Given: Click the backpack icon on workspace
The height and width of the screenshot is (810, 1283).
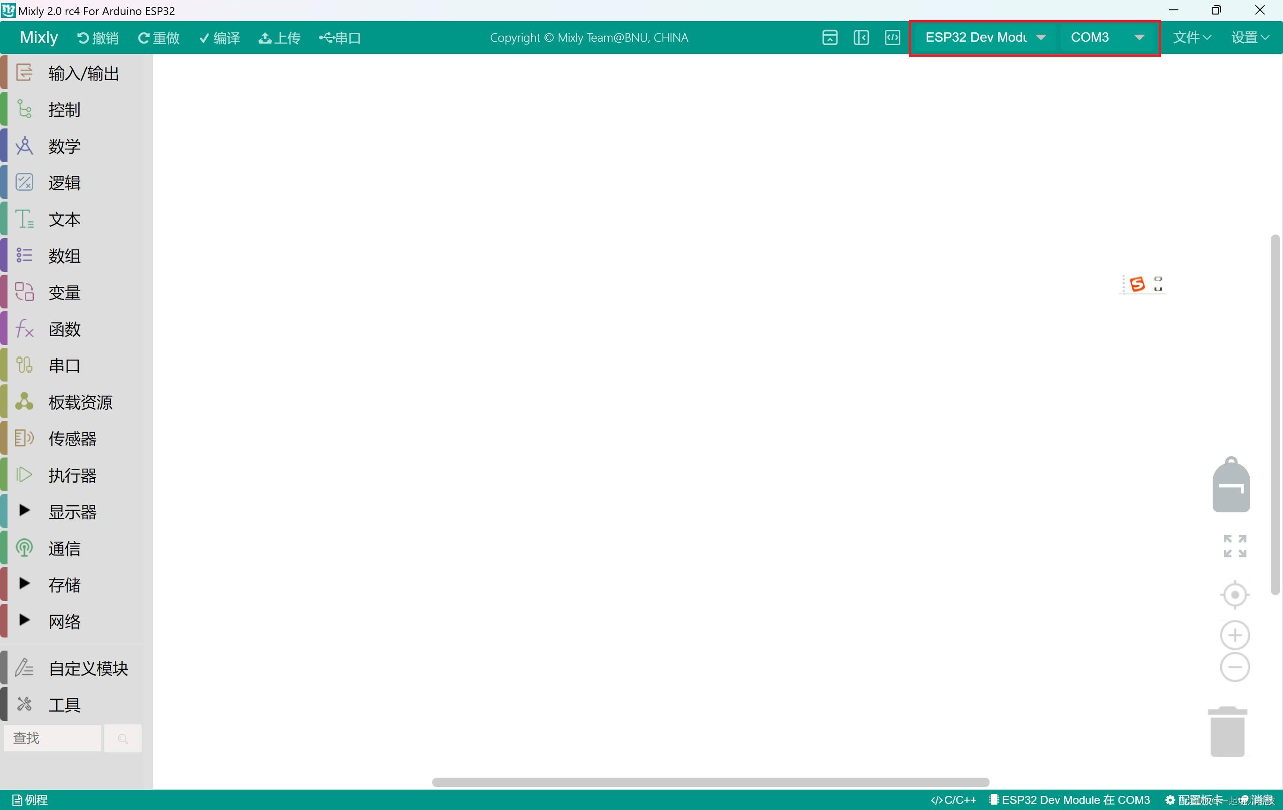Looking at the screenshot, I should (x=1231, y=485).
